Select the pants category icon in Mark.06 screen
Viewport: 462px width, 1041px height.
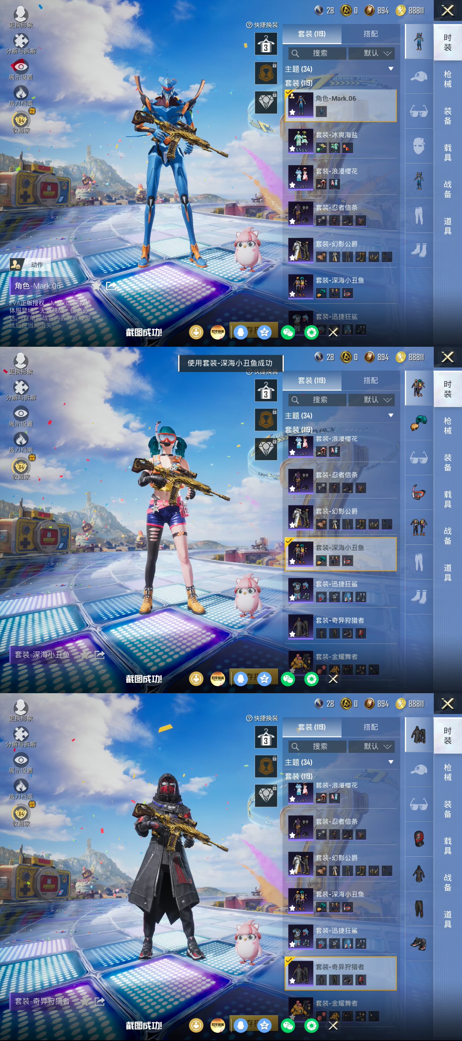(419, 215)
